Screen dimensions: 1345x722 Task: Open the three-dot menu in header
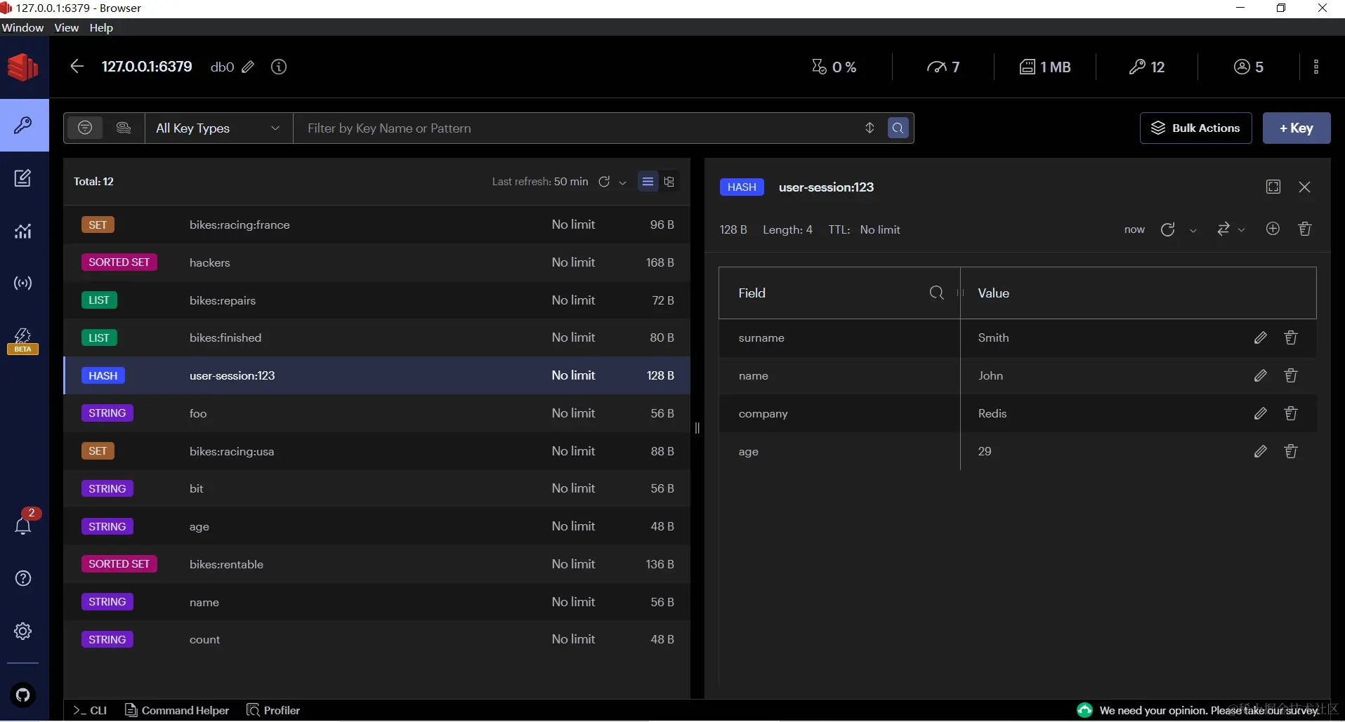click(x=1316, y=67)
